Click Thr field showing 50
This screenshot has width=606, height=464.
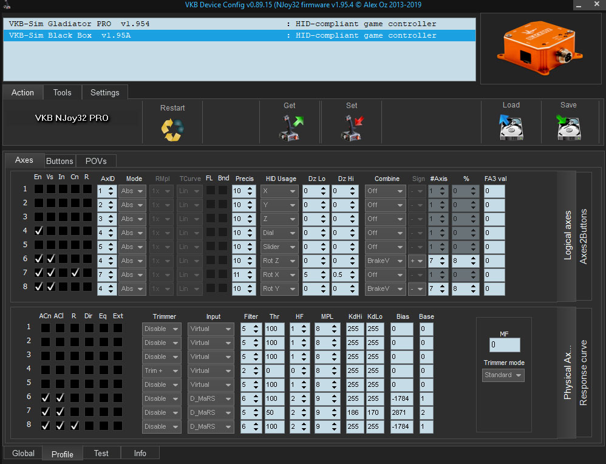click(x=274, y=412)
